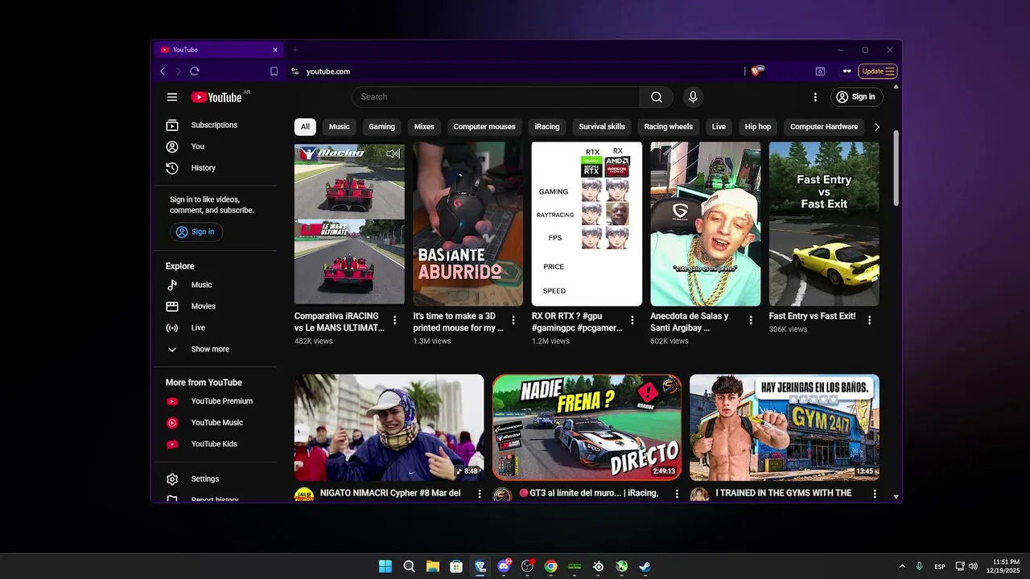Select the Mixes filter chip
This screenshot has width=1030, height=579.
point(424,127)
